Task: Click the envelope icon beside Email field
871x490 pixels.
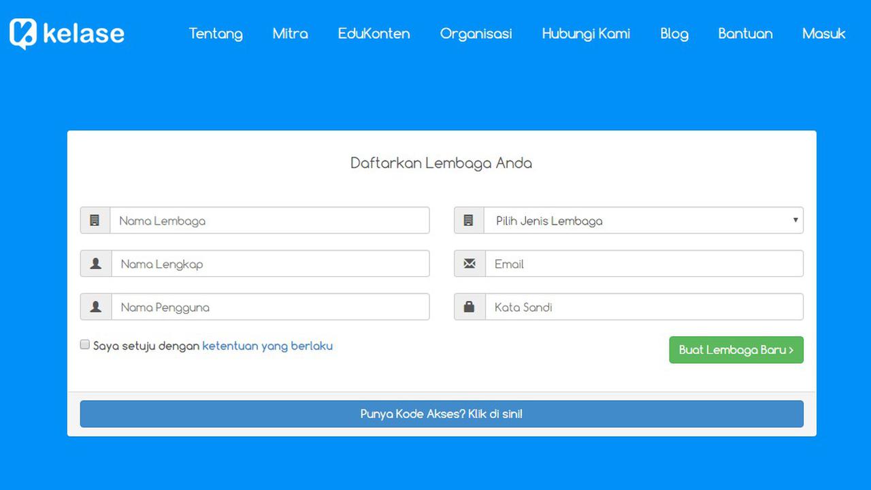Action: tap(469, 263)
